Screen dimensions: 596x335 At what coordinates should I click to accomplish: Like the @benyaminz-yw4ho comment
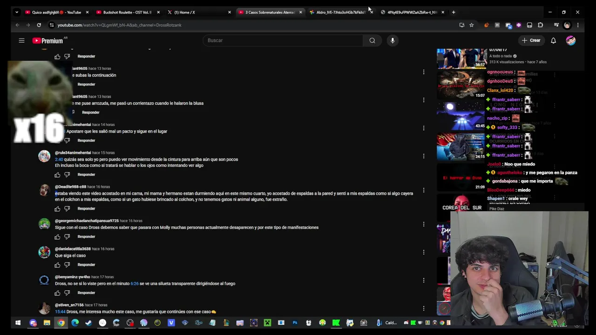click(x=57, y=293)
